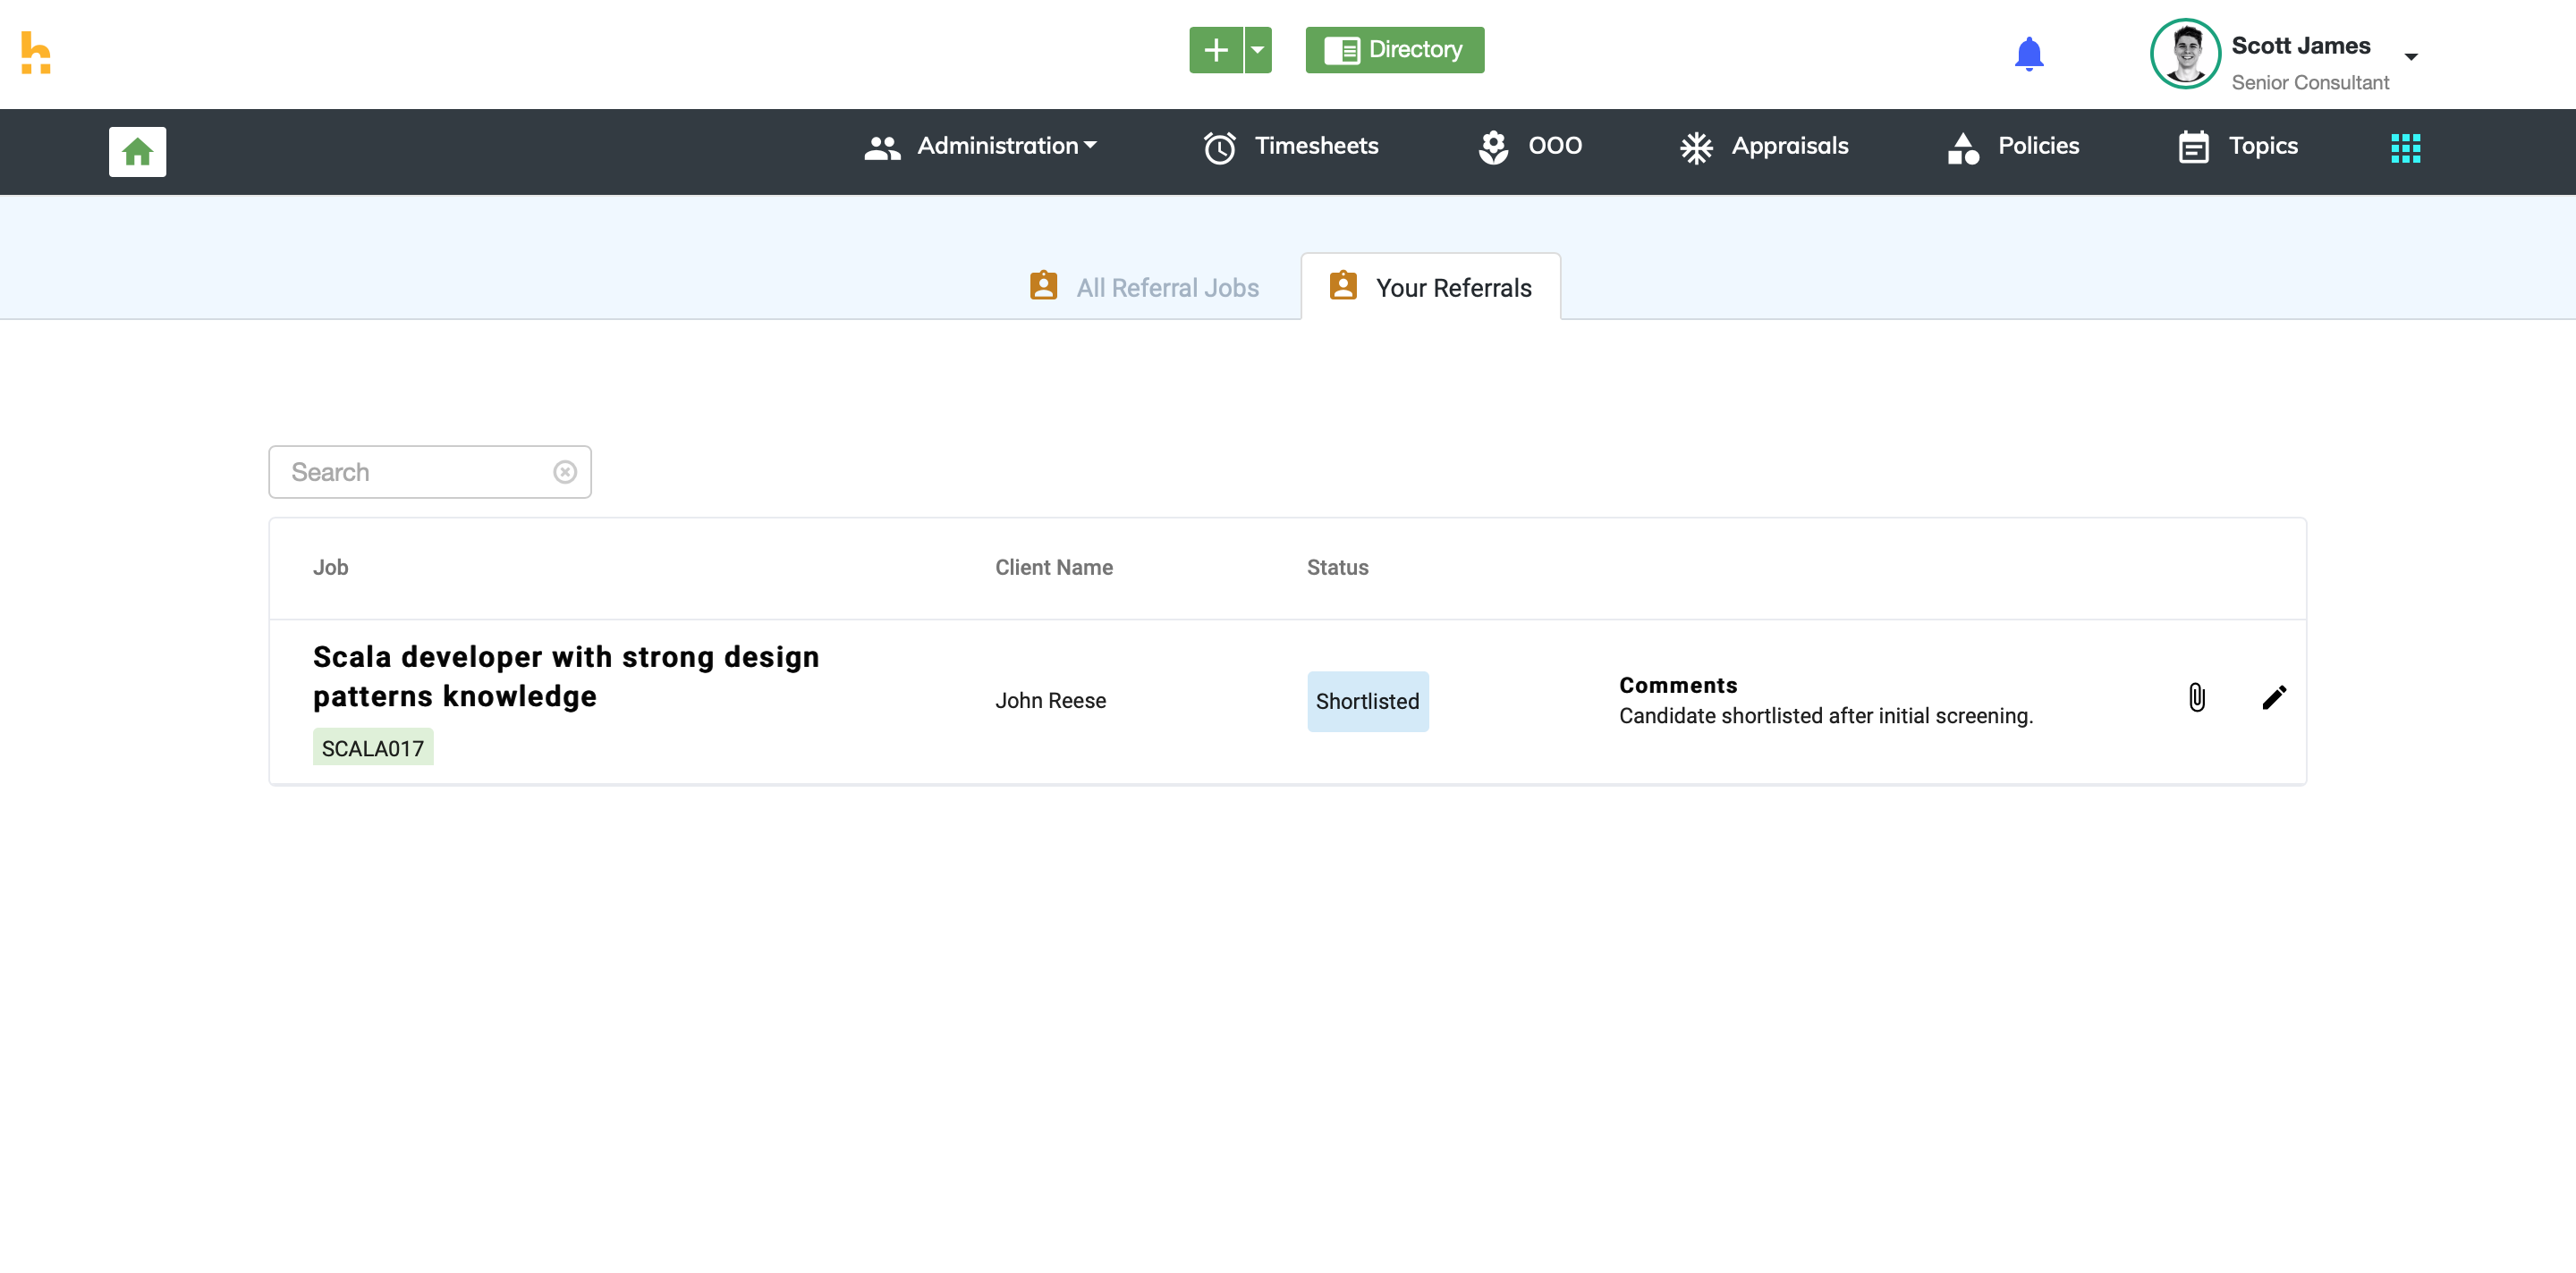This screenshot has height=1273, width=2576.
Task: Click the Job column header
Action: tap(330, 568)
